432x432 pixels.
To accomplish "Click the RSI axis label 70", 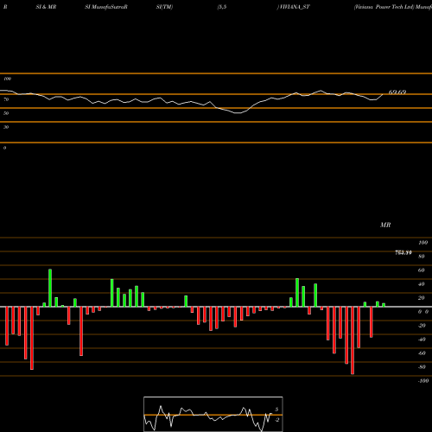I will pyautogui.click(x=6, y=99).
